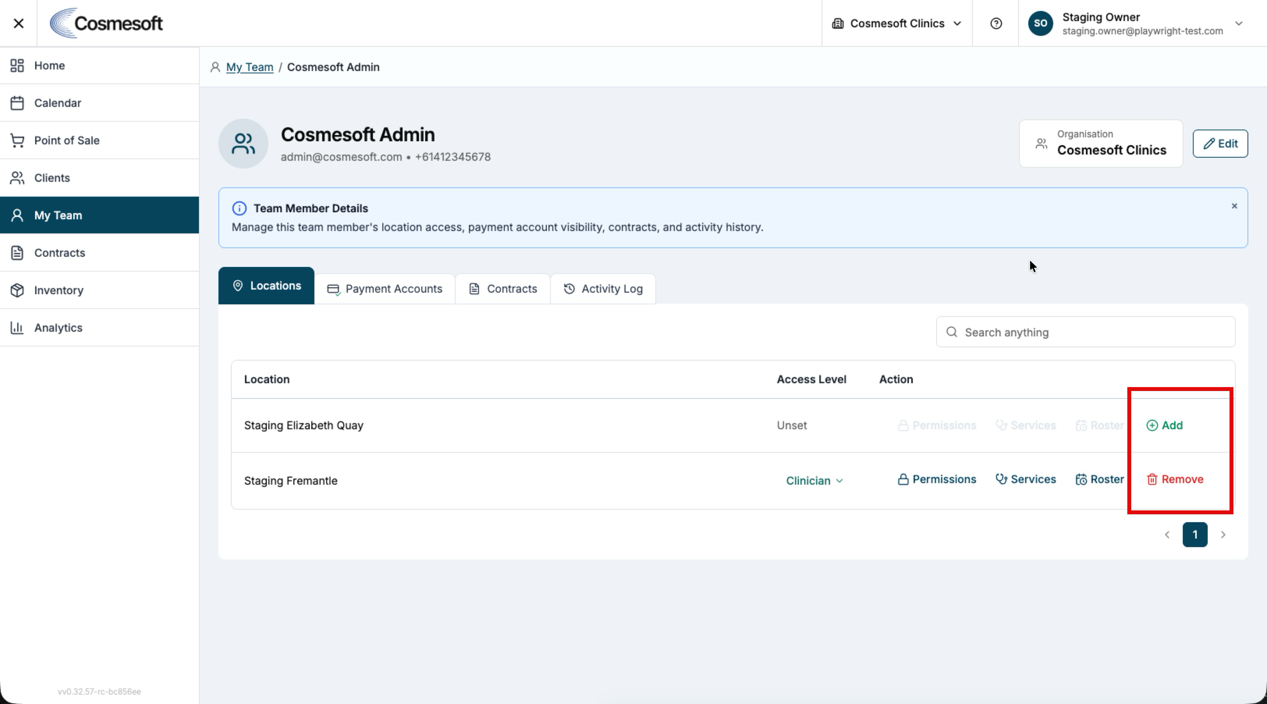Open Permissions for Staging Fremantle
This screenshot has width=1267, height=704.
(937, 479)
